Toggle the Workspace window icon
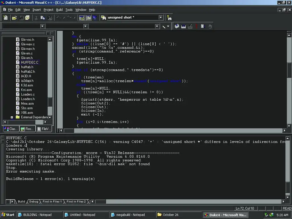Viewport: 292px width, 219px height. (x=82, y=18)
